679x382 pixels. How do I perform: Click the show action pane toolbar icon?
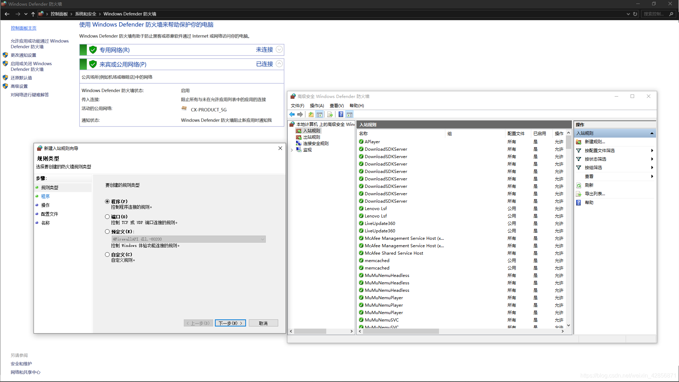point(350,114)
